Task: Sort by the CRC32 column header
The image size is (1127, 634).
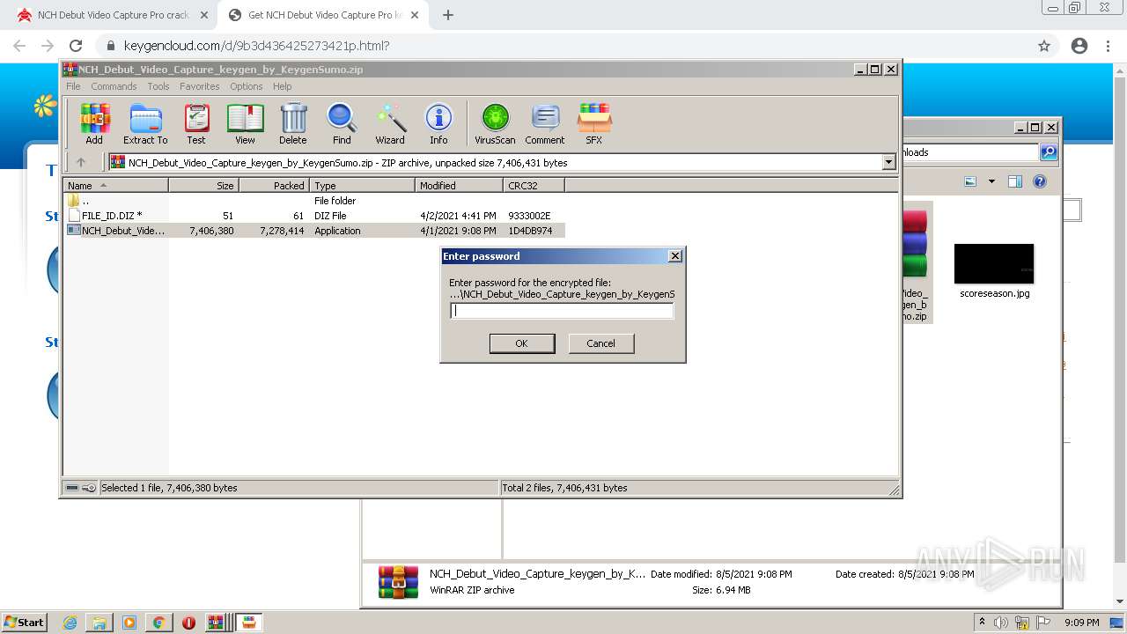Action: pyautogui.click(x=534, y=186)
